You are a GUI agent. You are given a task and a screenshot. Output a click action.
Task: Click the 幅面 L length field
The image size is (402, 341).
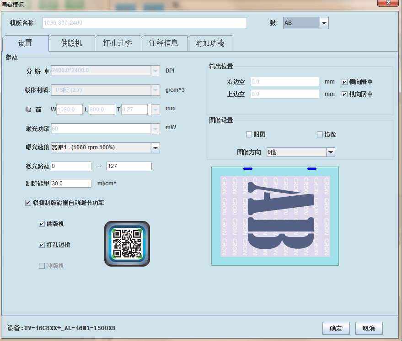pyautogui.click(x=102, y=110)
